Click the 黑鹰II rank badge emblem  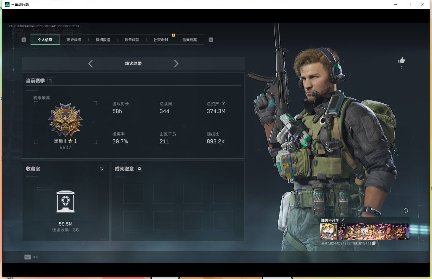65,120
